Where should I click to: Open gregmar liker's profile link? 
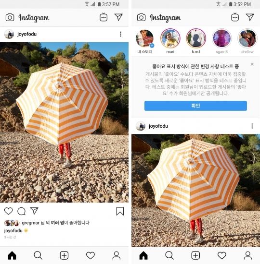click(x=31, y=223)
